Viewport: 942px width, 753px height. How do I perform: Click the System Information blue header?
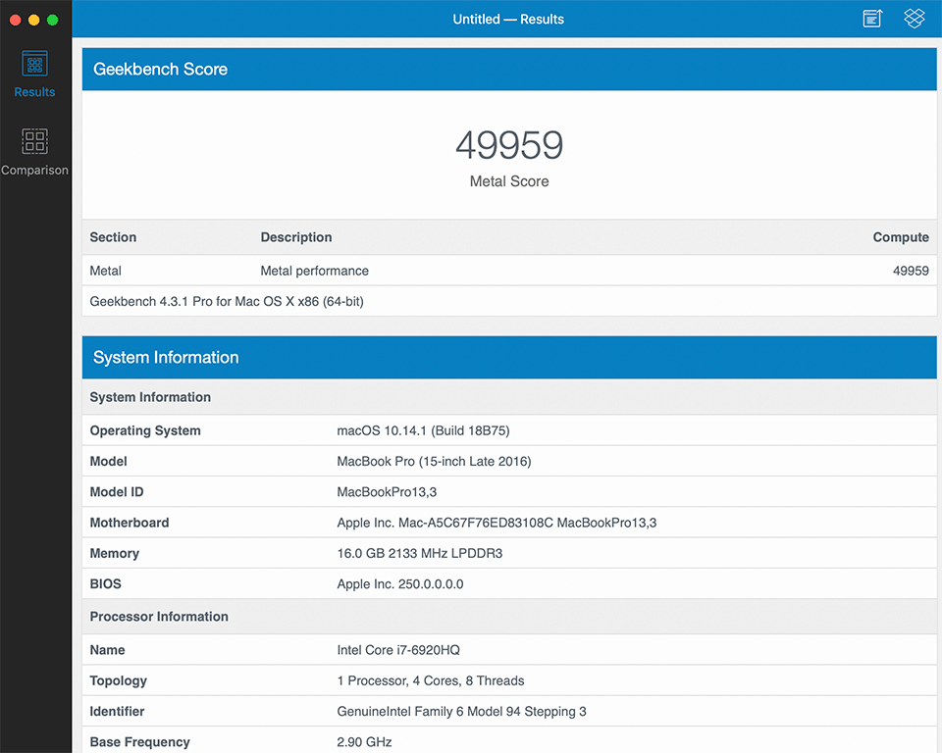click(509, 357)
